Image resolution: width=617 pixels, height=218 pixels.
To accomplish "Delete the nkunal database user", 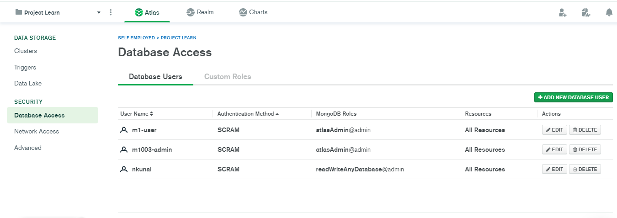I will [585, 169].
